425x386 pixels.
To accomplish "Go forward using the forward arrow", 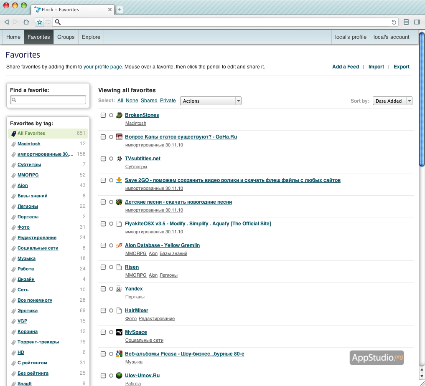I will point(15,22).
